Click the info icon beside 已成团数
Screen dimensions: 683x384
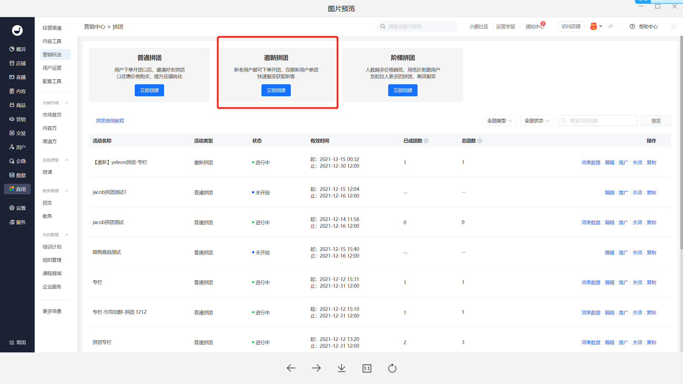click(426, 141)
